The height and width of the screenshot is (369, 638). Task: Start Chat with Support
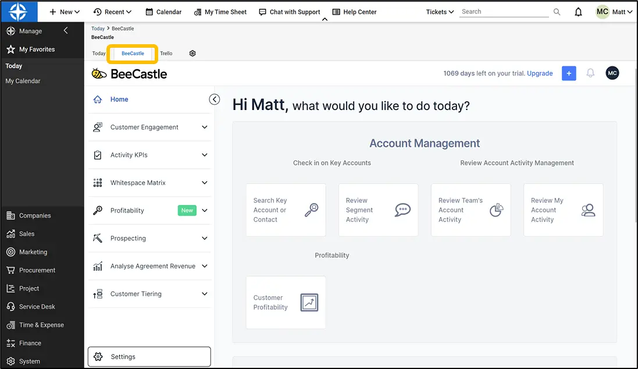[289, 12]
